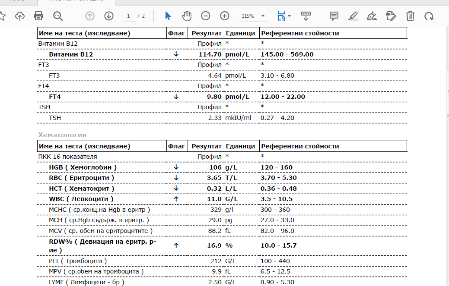The image size is (449, 286).
Task: Print the document using the printer icon
Action: [38, 16]
